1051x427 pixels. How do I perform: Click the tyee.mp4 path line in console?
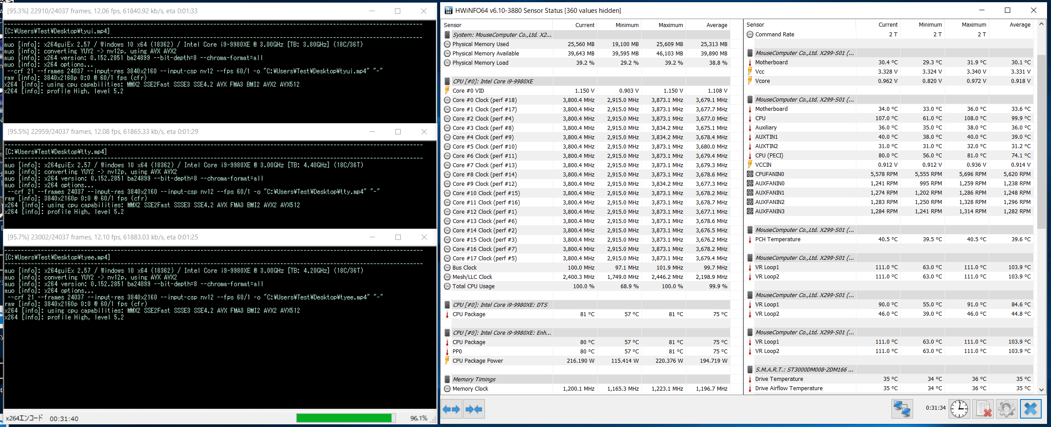[x=58, y=257]
